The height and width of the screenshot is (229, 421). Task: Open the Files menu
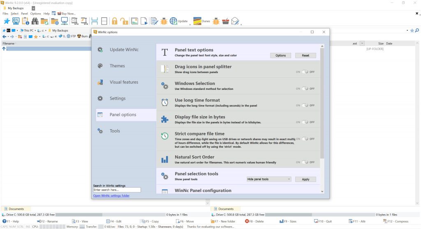pos(5,14)
